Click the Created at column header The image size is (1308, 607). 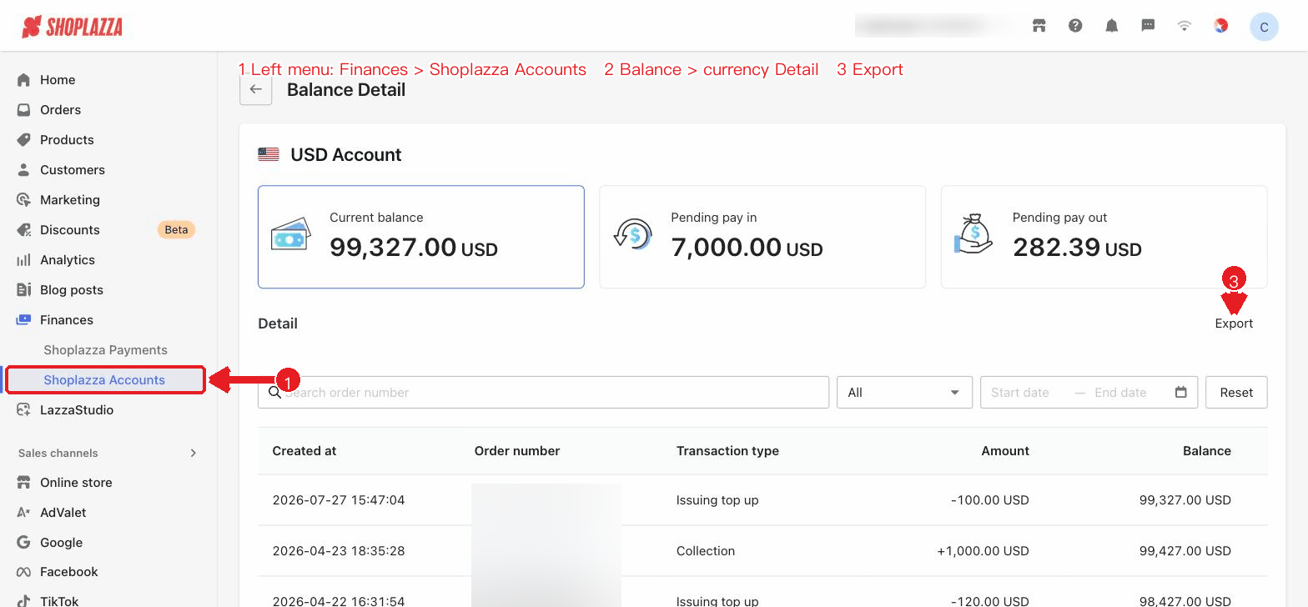[x=304, y=451]
